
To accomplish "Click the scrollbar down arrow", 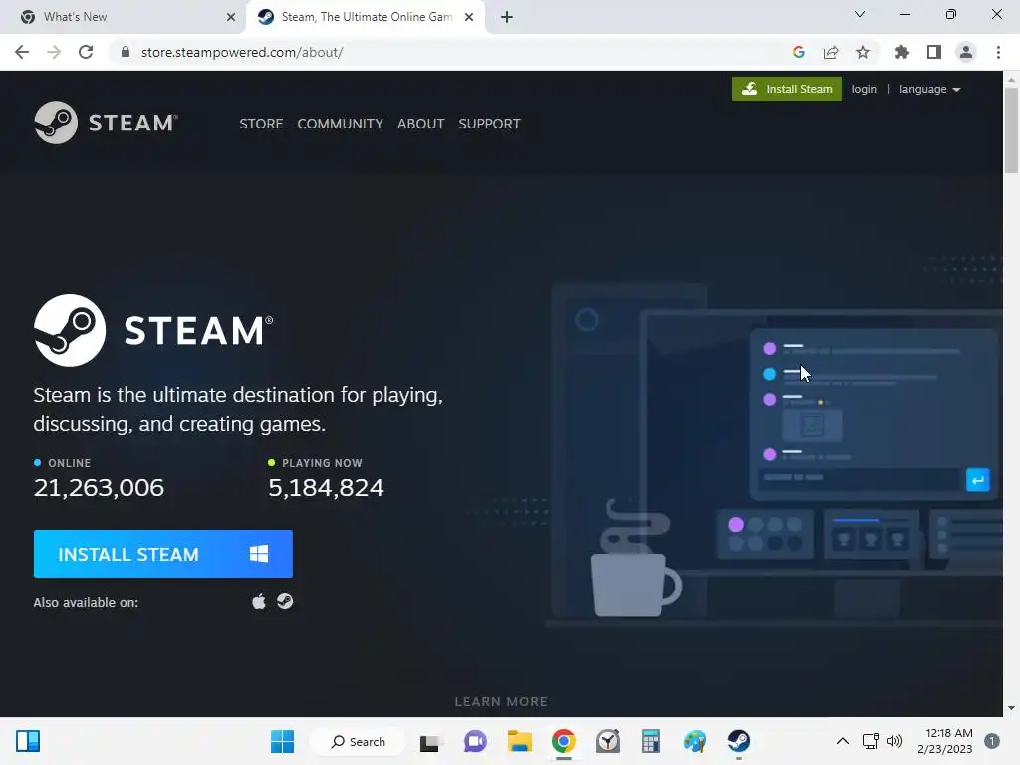I will tap(1011, 708).
